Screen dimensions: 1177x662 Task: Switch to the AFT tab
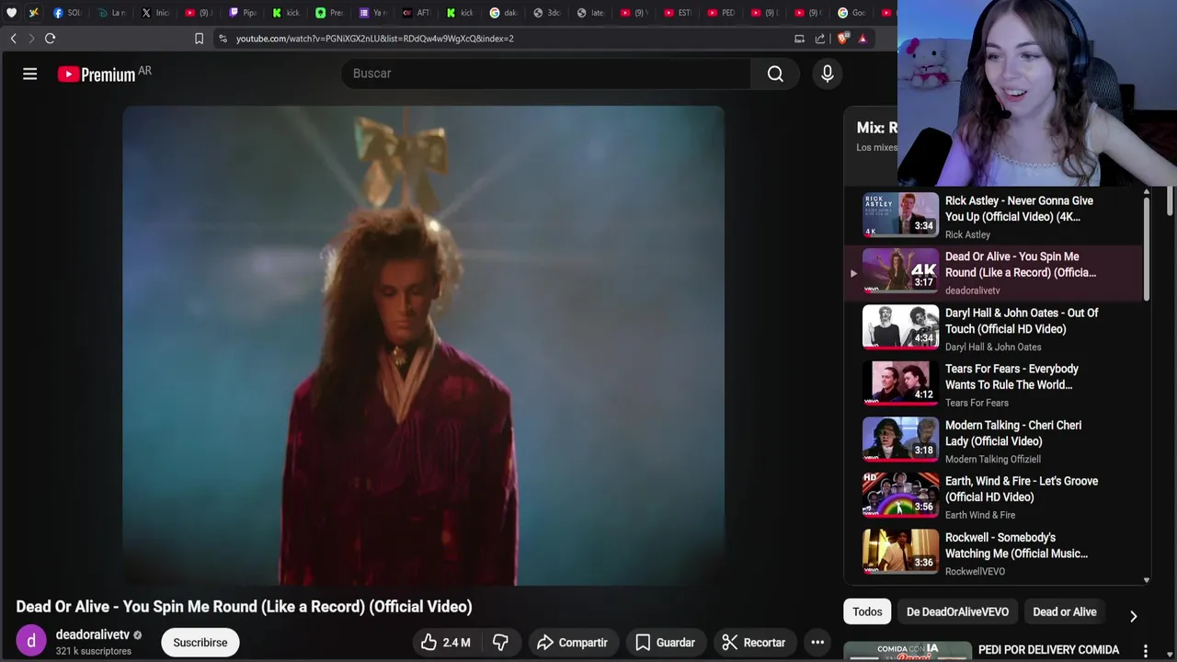(x=416, y=13)
